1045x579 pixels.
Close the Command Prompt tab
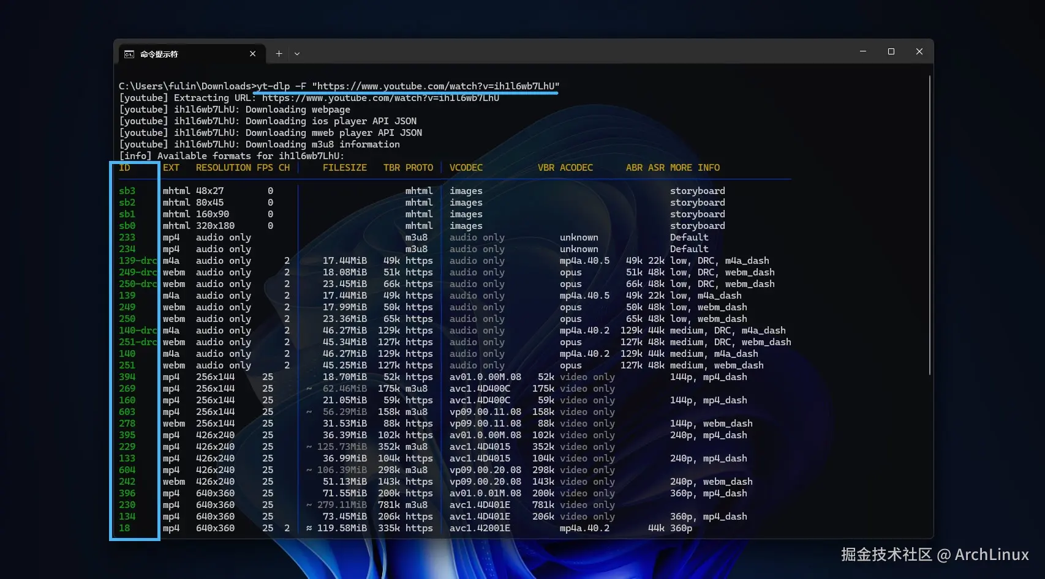[x=253, y=54]
